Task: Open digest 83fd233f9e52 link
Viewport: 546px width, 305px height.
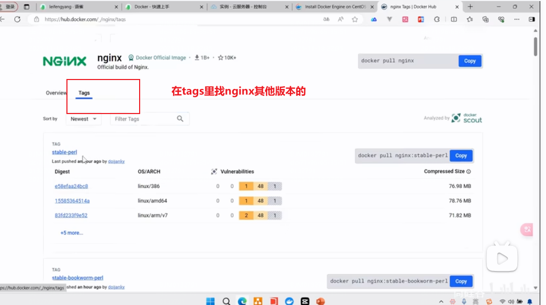Action: click(x=71, y=216)
